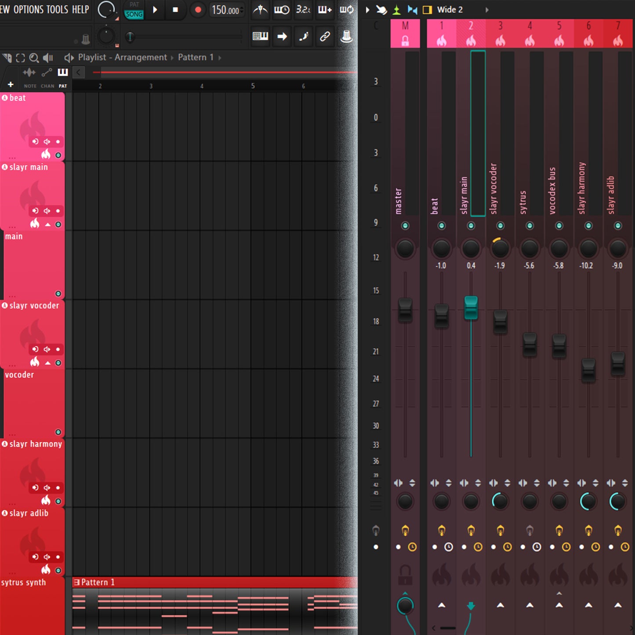The image size is (635, 635).
Task: Swap left/right channels on slayr adlib
Action: tap(611, 483)
